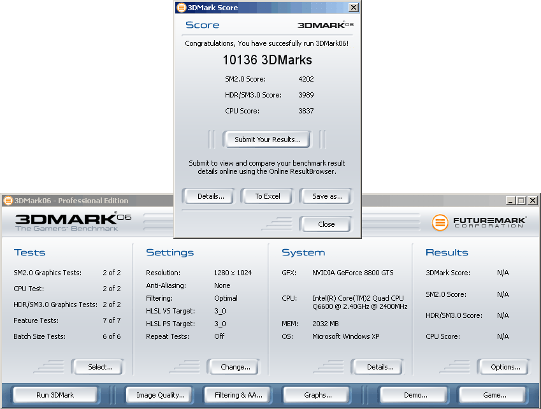Image resolution: width=541 pixels, height=409 pixels.
Task: Click the orange icon in Score dialog title
Action: (x=182, y=8)
